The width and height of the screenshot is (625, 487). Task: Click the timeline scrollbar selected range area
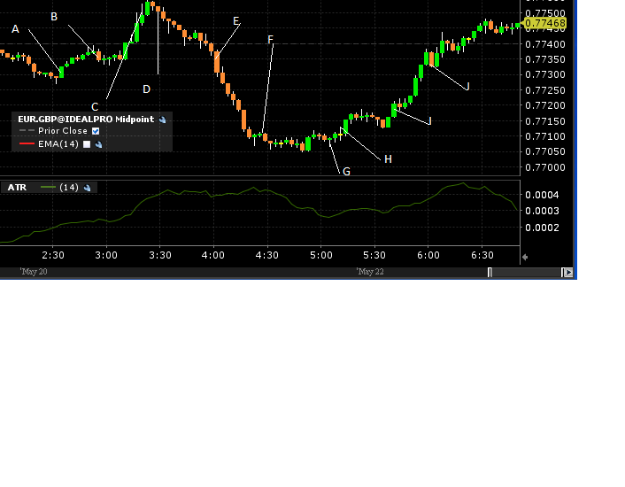(x=526, y=273)
